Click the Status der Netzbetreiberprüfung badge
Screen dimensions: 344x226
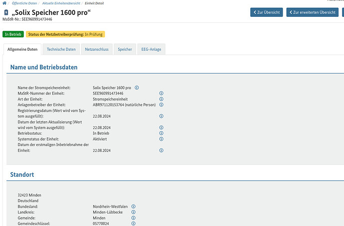(65, 34)
